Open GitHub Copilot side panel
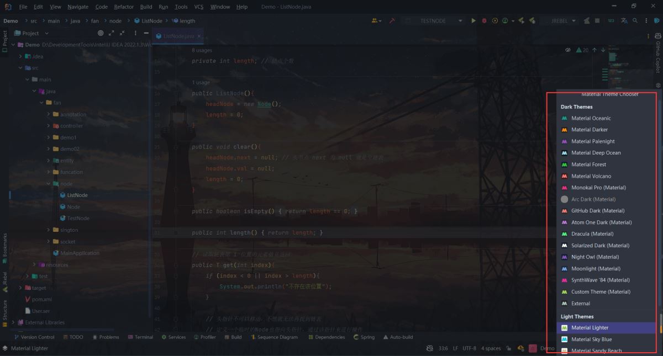Image resolution: width=663 pixels, height=356 pixels. click(x=658, y=53)
